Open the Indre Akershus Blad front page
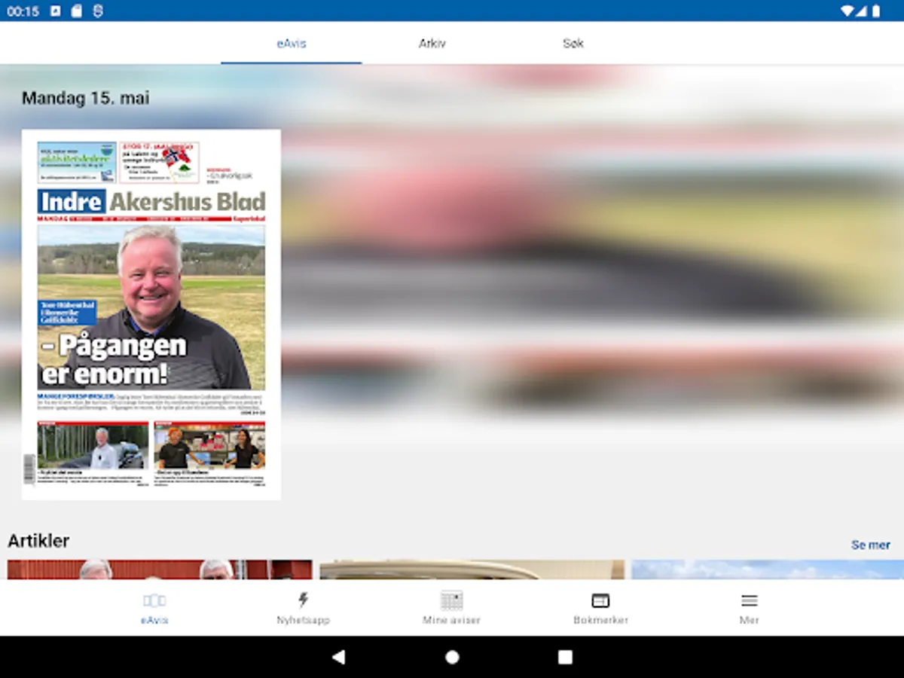 151,315
